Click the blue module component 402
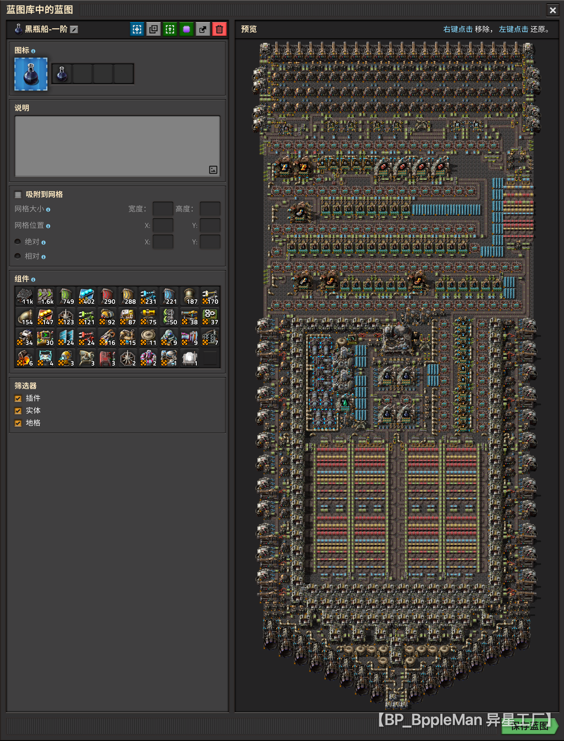The width and height of the screenshot is (564, 741). coord(87,296)
